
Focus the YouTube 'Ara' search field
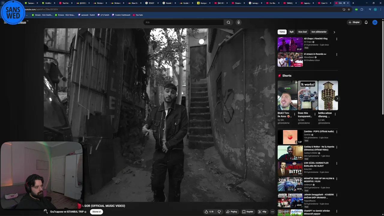(x=184, y=22)
